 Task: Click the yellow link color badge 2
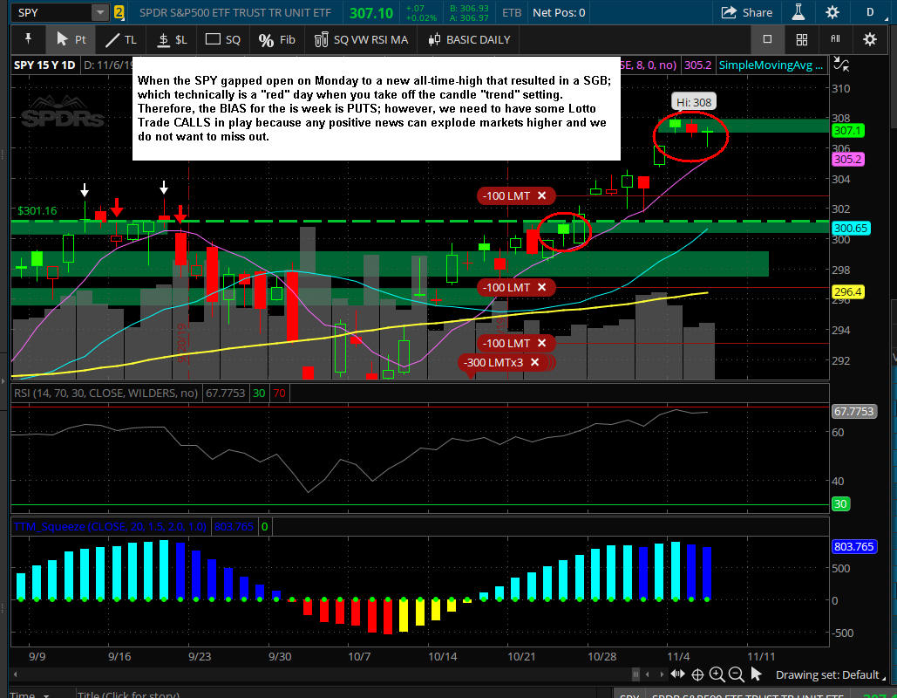point(119,12)
